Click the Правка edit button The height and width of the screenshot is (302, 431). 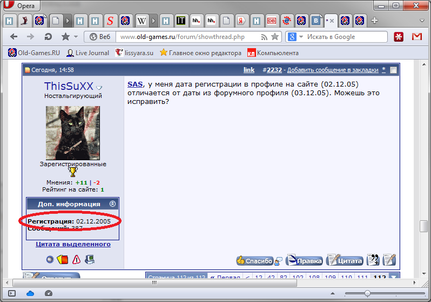(304, 260)
